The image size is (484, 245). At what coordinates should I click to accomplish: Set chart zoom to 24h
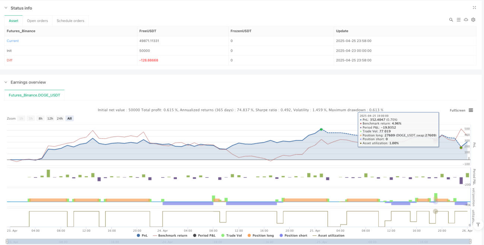60,118
